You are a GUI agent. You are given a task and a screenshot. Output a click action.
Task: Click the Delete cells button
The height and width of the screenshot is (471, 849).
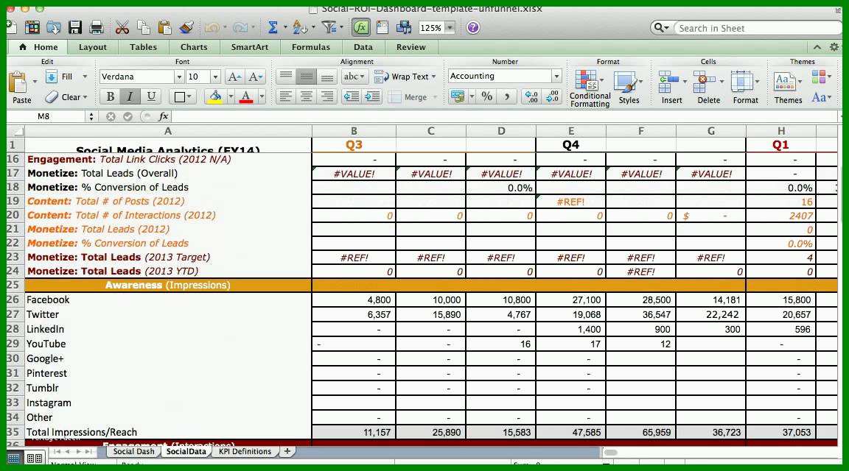(x=708, y=88)
